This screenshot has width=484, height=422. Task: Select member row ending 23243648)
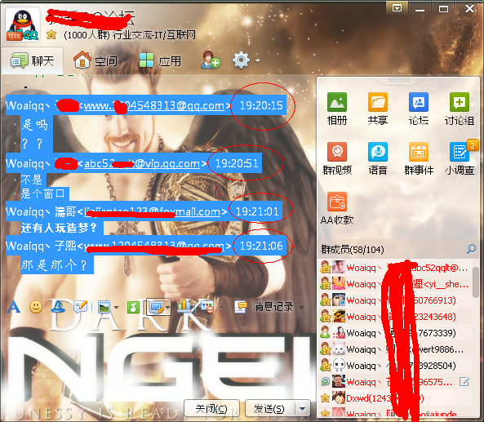click(x=395, y=317)
